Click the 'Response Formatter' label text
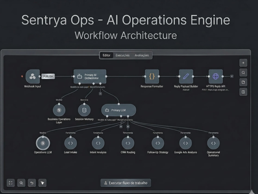Viewport: 258px width, 194px height. [x=152, y=86]
